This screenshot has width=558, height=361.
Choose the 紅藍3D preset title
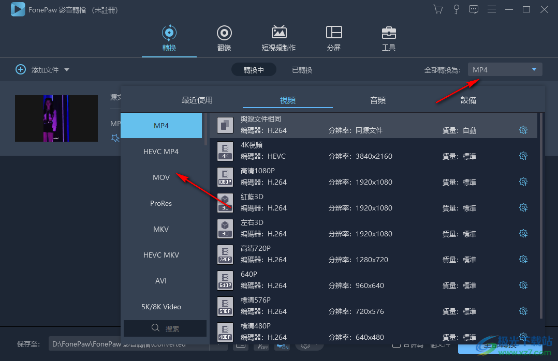click(252, 197)
